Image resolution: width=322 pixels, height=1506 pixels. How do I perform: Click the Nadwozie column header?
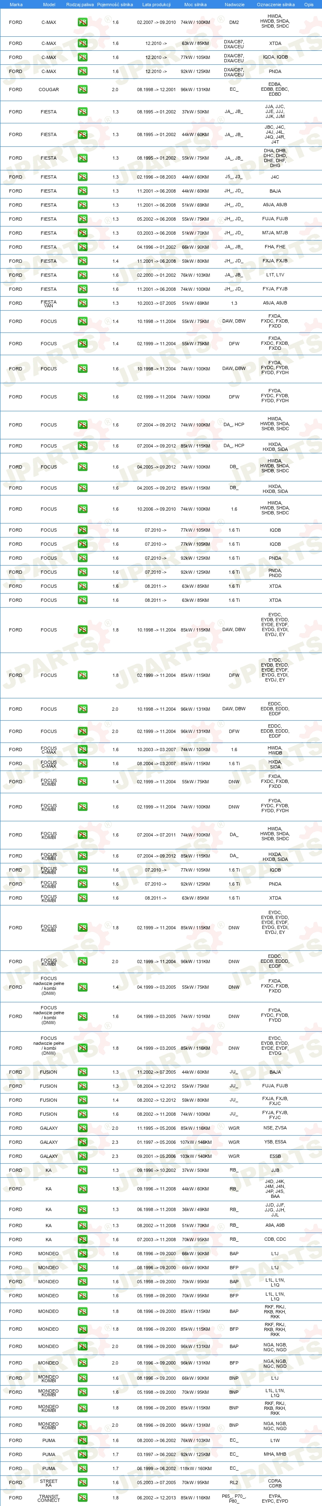[235, 5]
